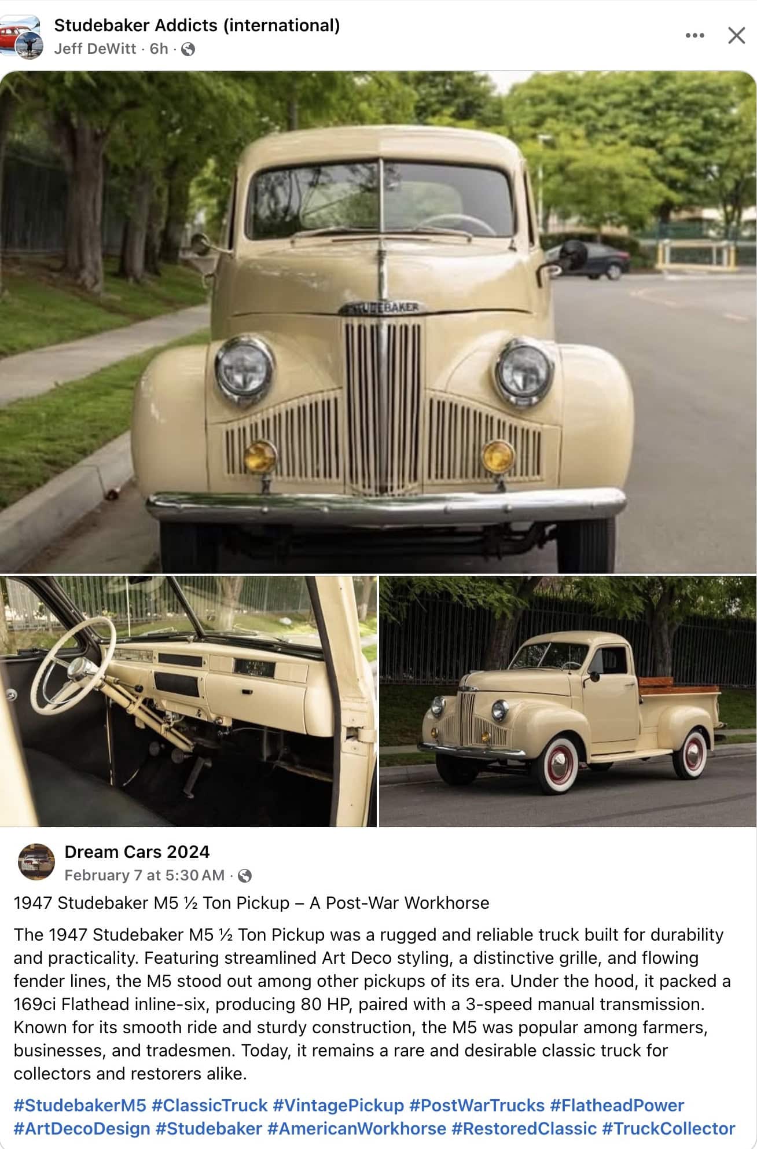Viewport: 757px width, 1149px height.
Task: View the side-angle pickup photo
Action: [568, 702]
